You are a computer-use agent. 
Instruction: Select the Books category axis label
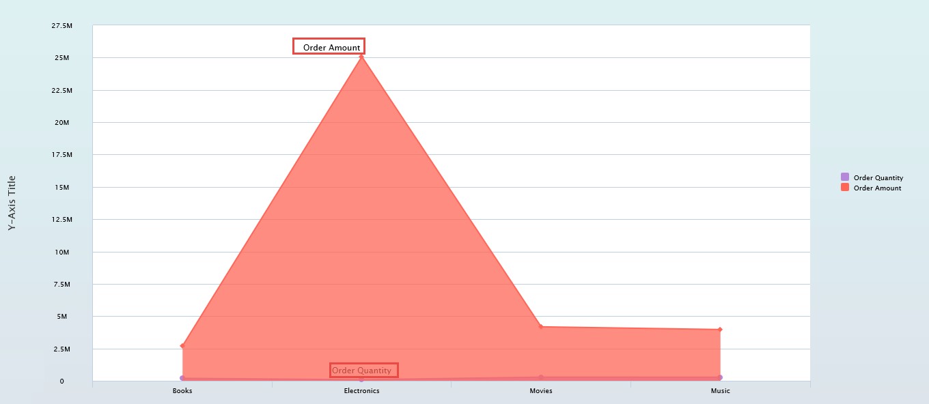(x=182, y=391)
